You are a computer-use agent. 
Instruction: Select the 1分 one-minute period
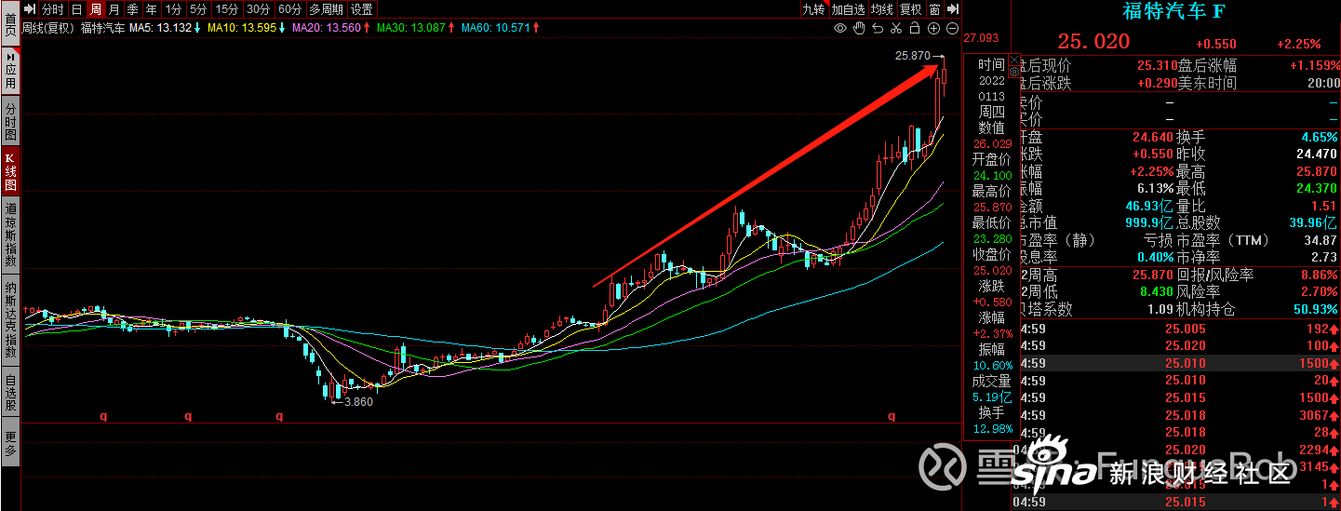pos(173,9)
